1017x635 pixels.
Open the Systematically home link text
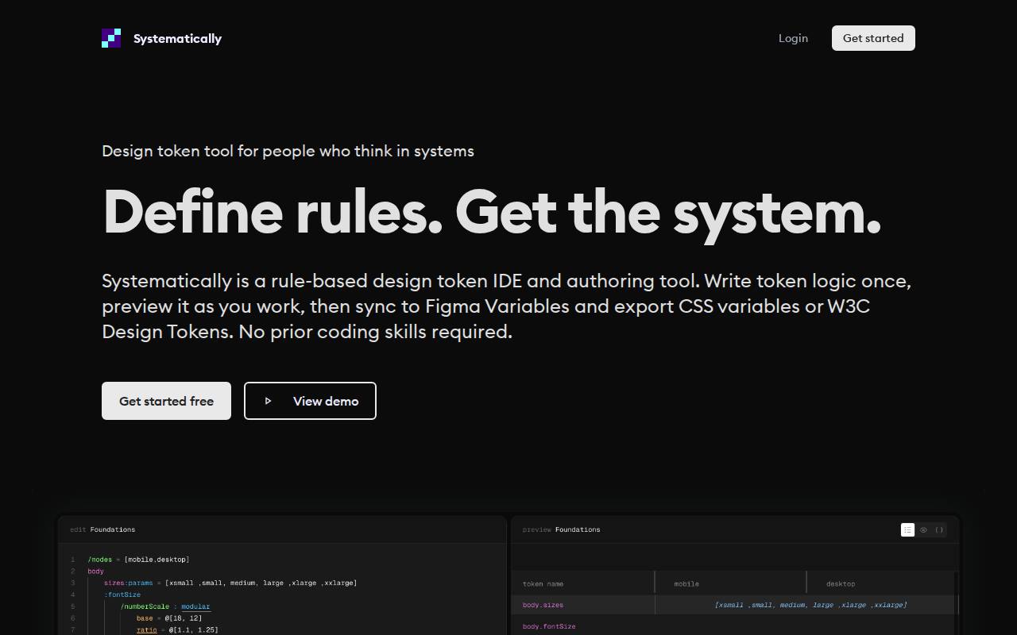tap(177, 38)
